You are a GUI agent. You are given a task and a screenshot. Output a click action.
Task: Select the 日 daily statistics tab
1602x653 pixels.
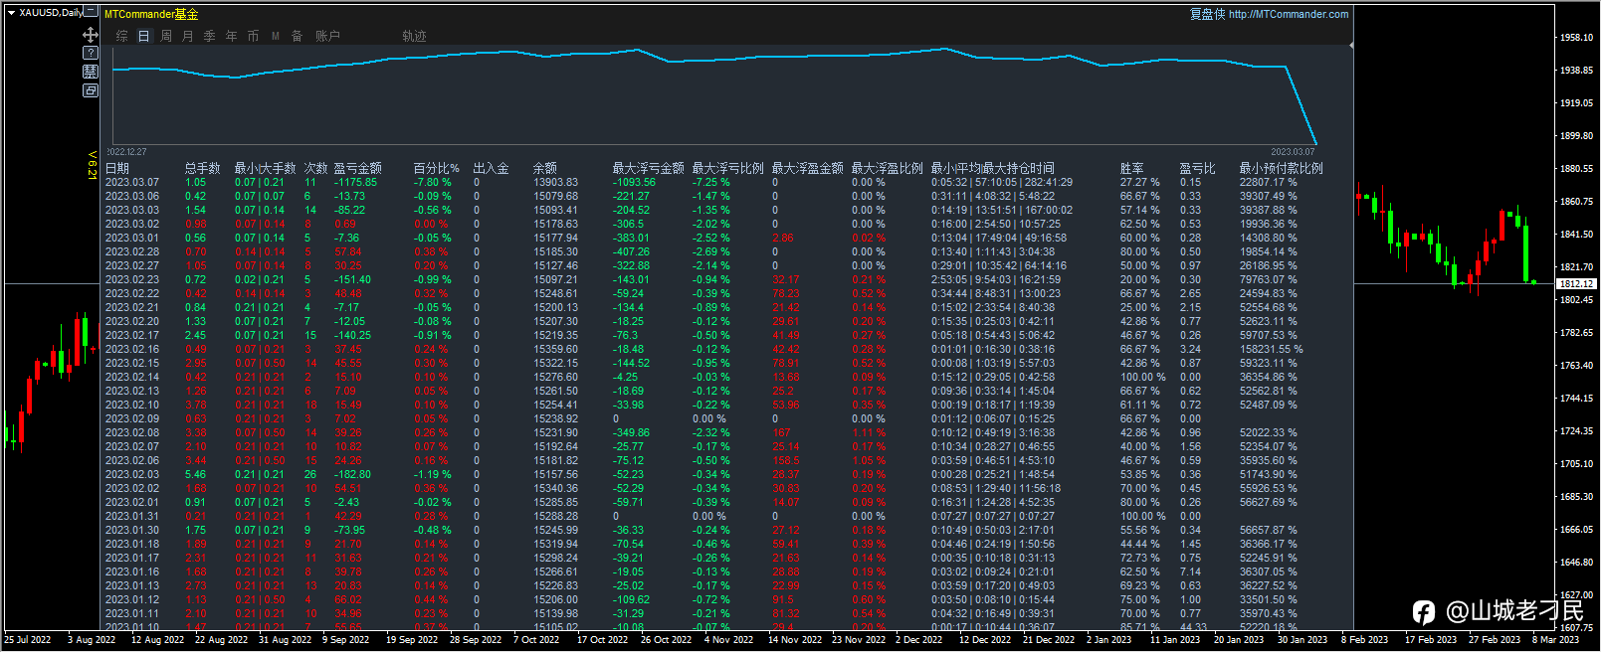tap(143, 36)
